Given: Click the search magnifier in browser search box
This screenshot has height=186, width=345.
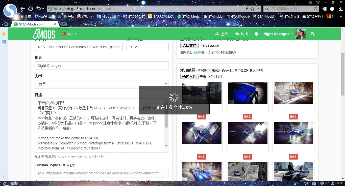Looking at the screenshot, I should [316, 9].
